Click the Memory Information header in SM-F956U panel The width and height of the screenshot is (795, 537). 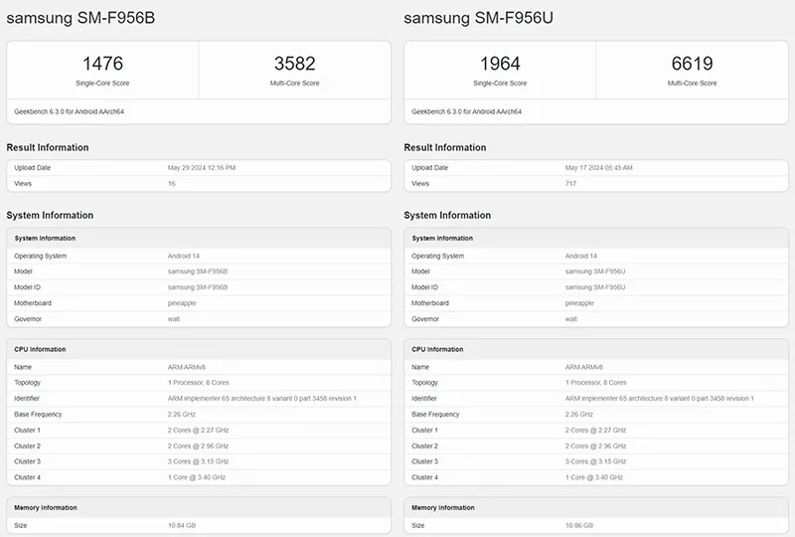click(442, 507)
